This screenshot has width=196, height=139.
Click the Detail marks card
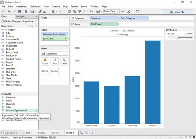(x=45, y=71)
